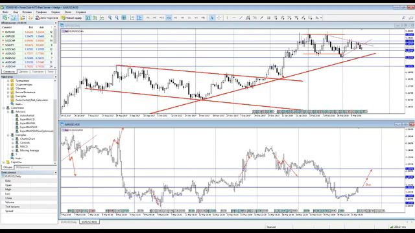Open the Charts menu

(41, 12)
